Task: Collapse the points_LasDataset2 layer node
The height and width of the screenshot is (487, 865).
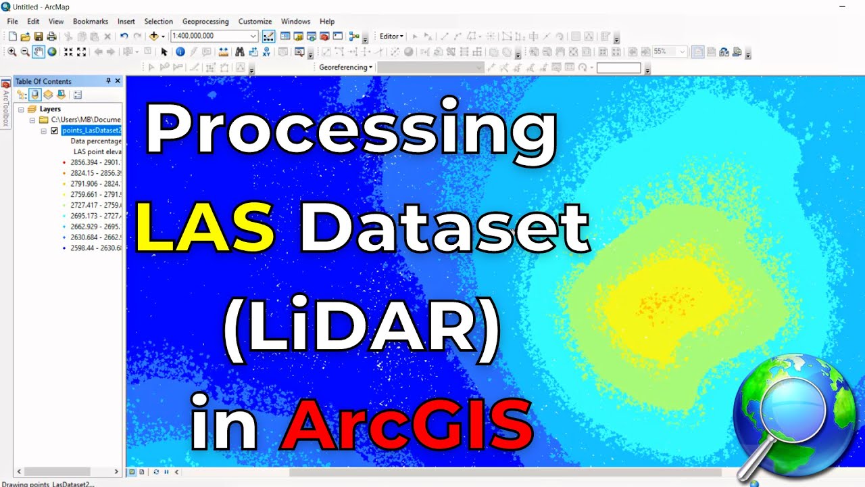Action: pos(43,131)
